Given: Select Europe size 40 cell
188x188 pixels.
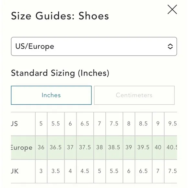Looking at the screenshot, I should 158,147.
